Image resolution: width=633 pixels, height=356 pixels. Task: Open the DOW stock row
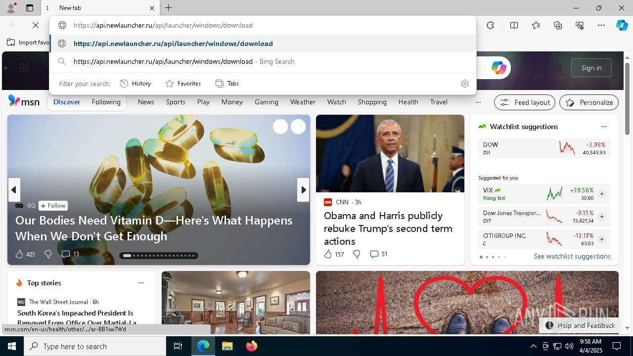pos(544,148)
